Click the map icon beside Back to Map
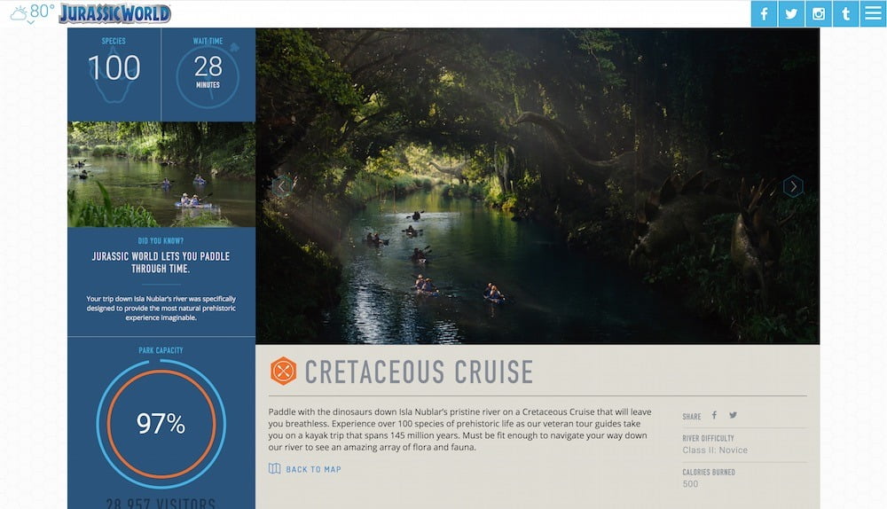The image size is (887, 509). [274, 469]
